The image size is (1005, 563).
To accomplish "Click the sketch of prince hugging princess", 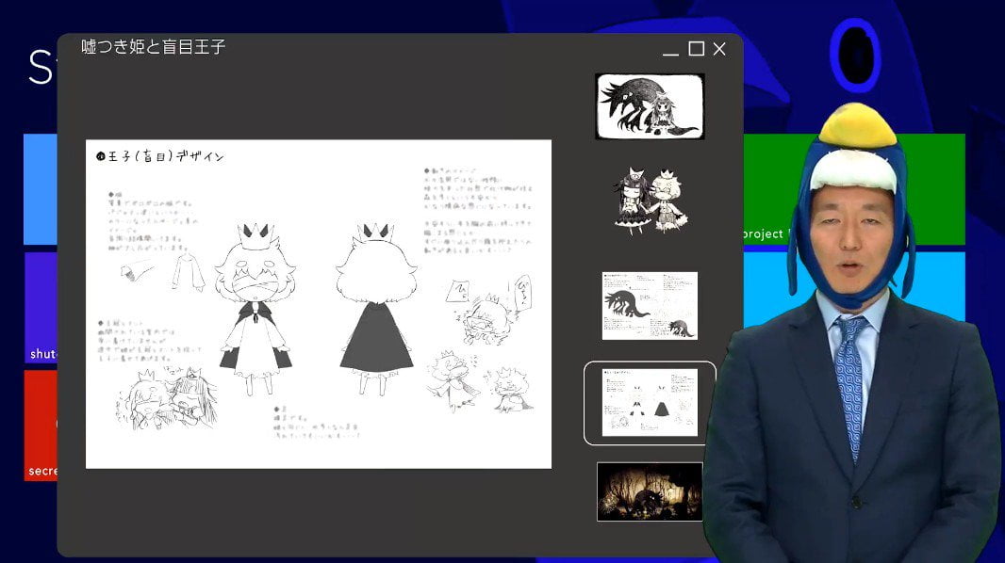I will click(x=165, y=398).
